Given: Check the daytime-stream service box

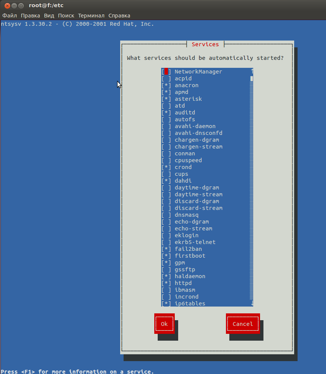Looking at the screenshot, I should point(166,194).
